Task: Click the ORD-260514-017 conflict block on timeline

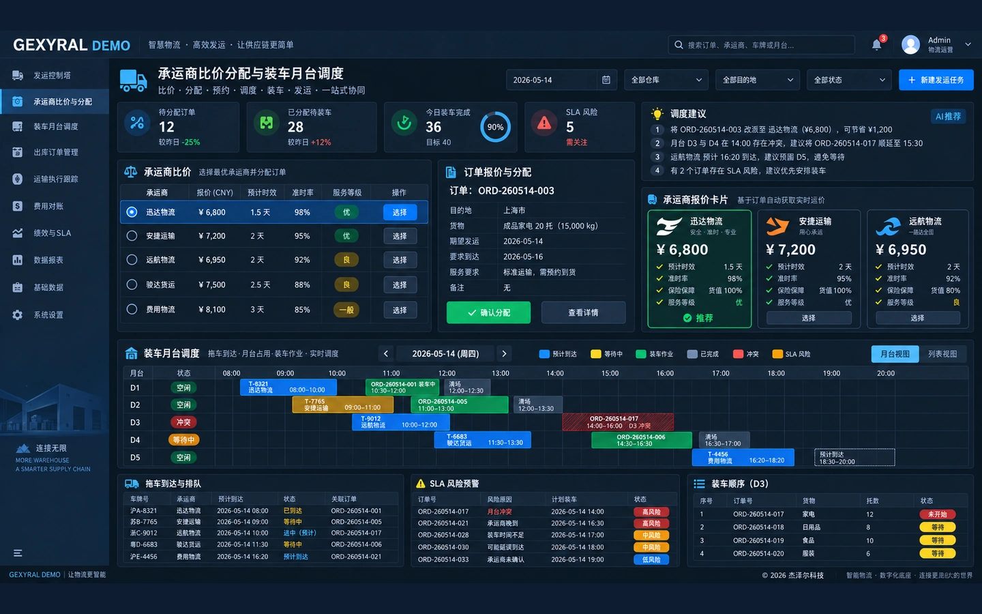Action: pyautogui.click(x=617, y=422)
